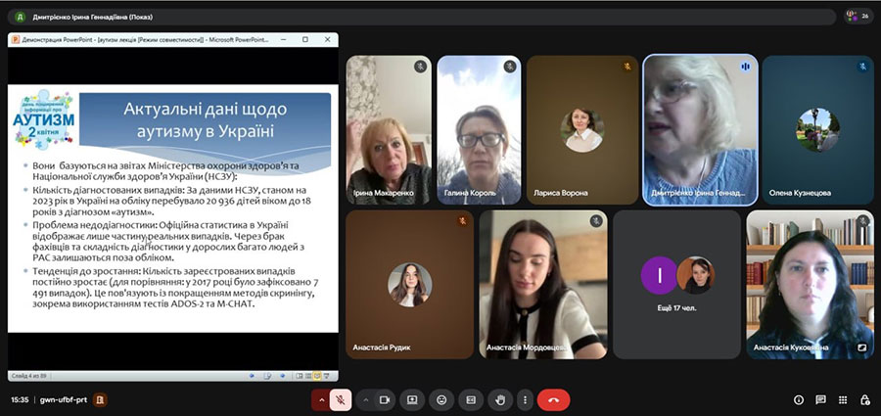Select Галина Король video tile
The width and height of the screenshot is (881, 416).
(x=479, y=130)
